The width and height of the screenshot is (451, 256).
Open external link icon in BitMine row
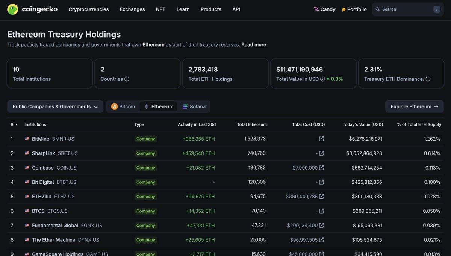(321, 139)
